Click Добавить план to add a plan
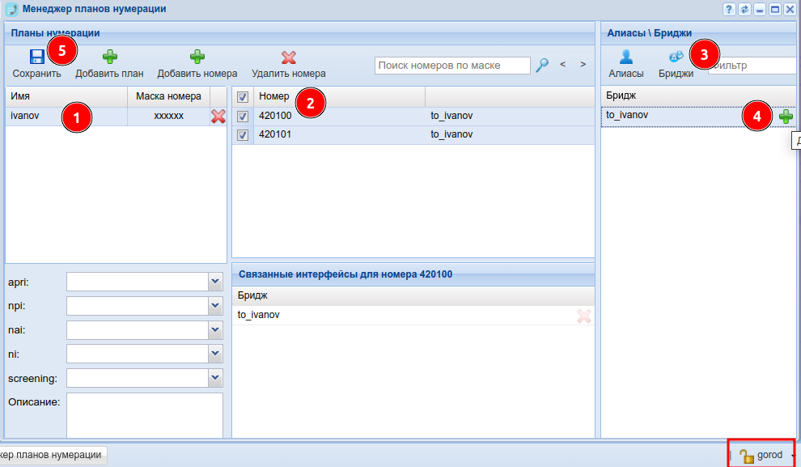Screen dimensions: 801x467 (109, 64)
